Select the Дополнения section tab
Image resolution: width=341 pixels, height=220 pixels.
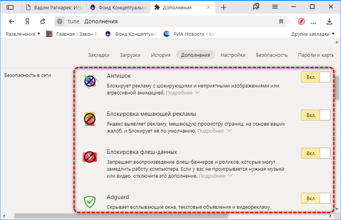pos(195,55)
